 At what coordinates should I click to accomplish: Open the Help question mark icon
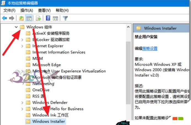click(x=48, y=18)
